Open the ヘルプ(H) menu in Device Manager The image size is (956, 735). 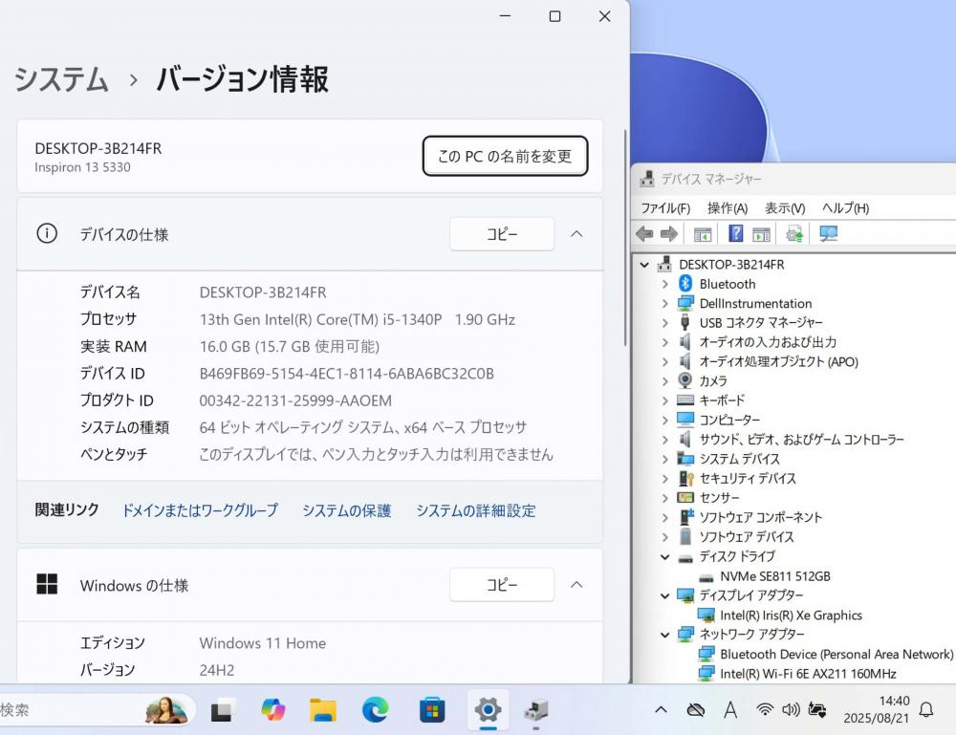coord(845,208)
